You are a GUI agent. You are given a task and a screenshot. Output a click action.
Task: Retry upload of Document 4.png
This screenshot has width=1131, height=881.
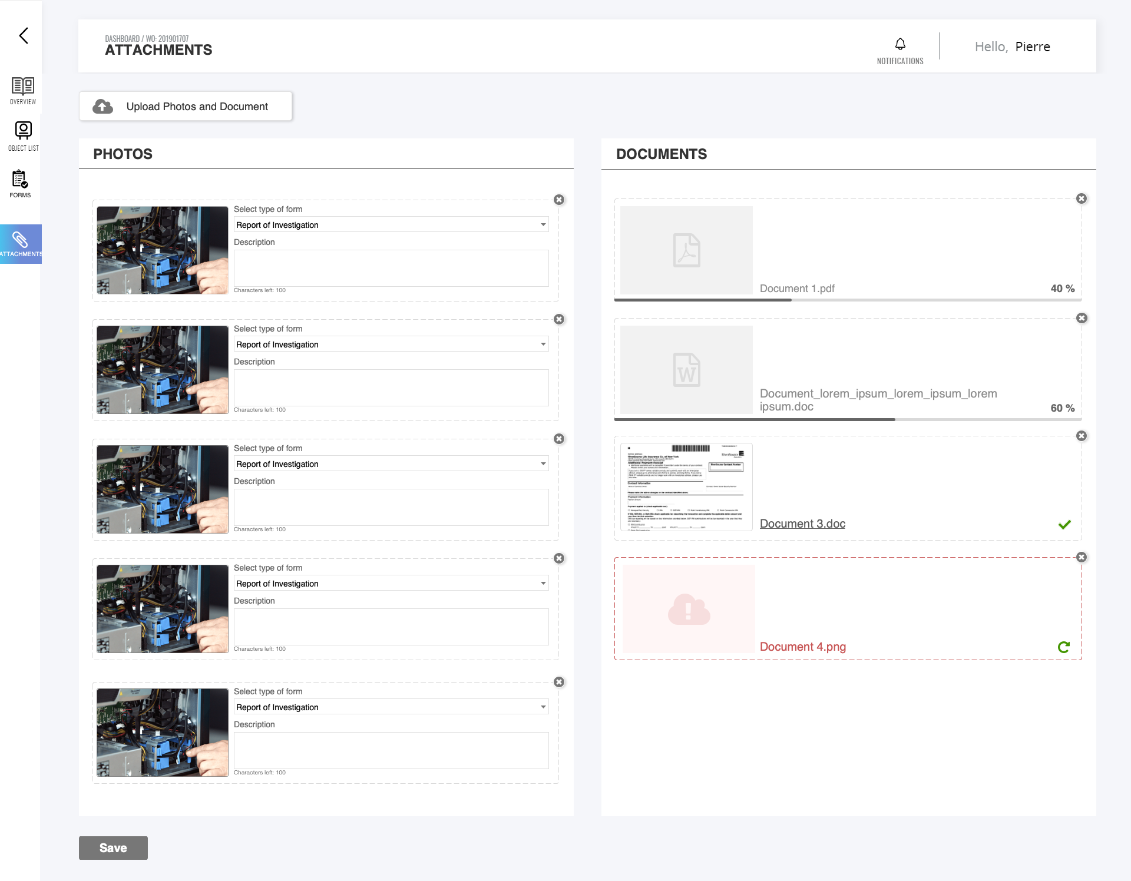coord(1064,647)
